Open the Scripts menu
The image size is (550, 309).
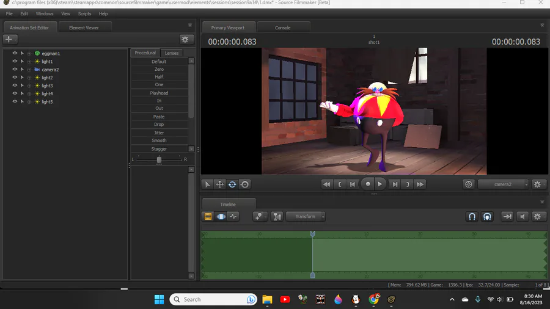point(84,13)
